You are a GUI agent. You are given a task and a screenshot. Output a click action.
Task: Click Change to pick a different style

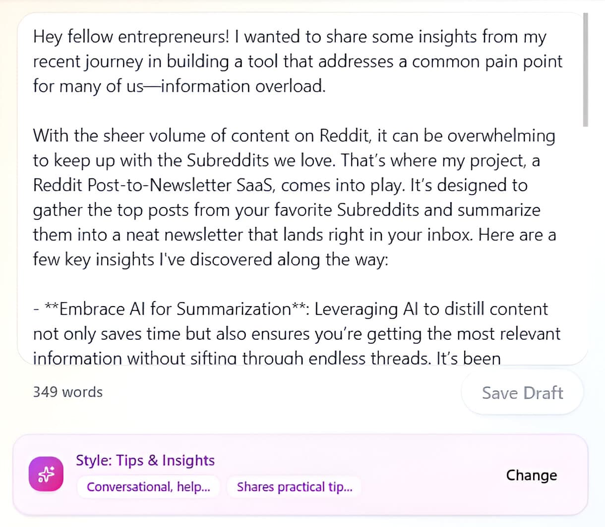531,475
